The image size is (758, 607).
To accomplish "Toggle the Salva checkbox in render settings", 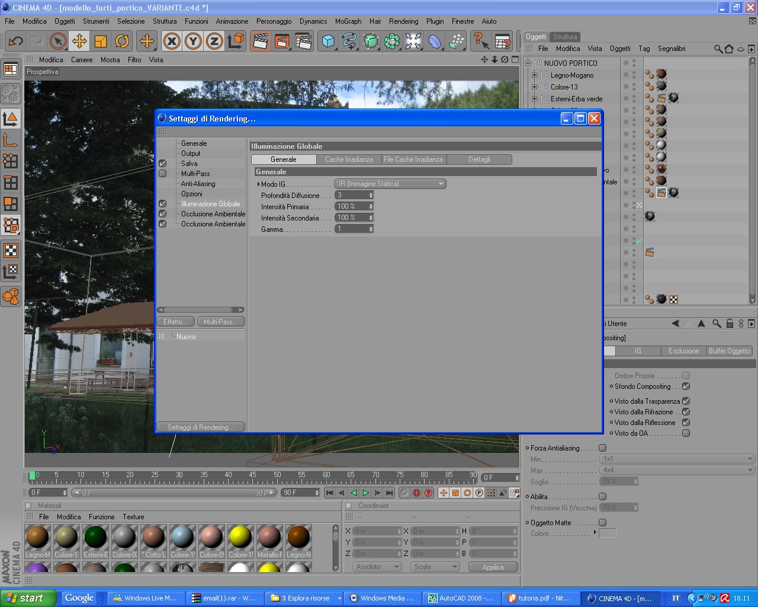I will point(163,164).
